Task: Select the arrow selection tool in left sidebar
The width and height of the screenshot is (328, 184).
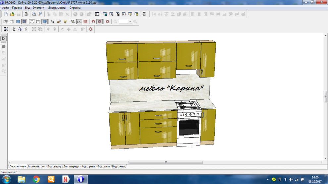Action: click(4, 39)
